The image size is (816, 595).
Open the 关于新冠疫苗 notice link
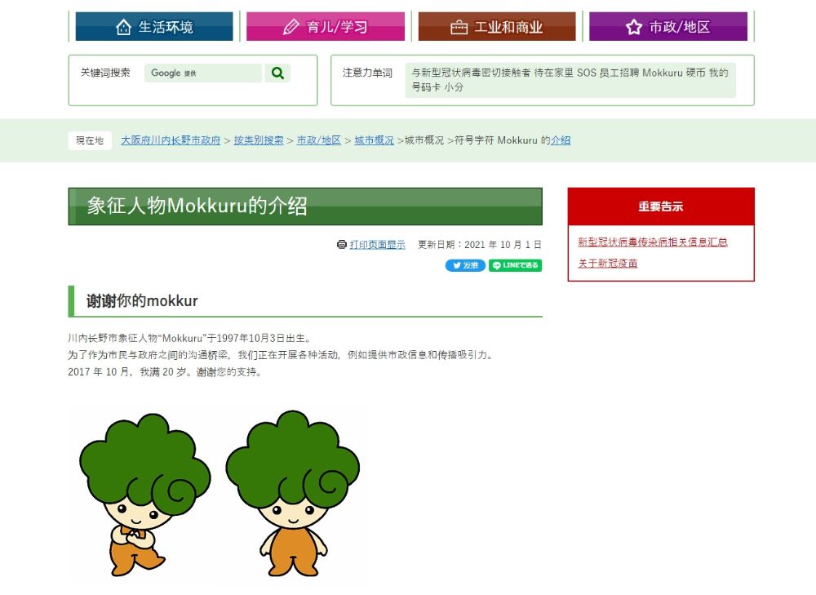(x=608, y=264)
